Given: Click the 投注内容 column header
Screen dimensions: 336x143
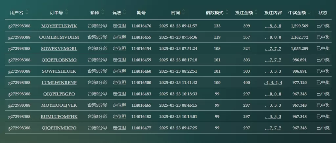Looking at the screenshot, I should [273, 13].
